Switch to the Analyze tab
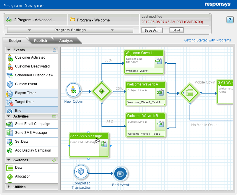The width and height of the screenshot is (237, 195). [x=66, y=41]
